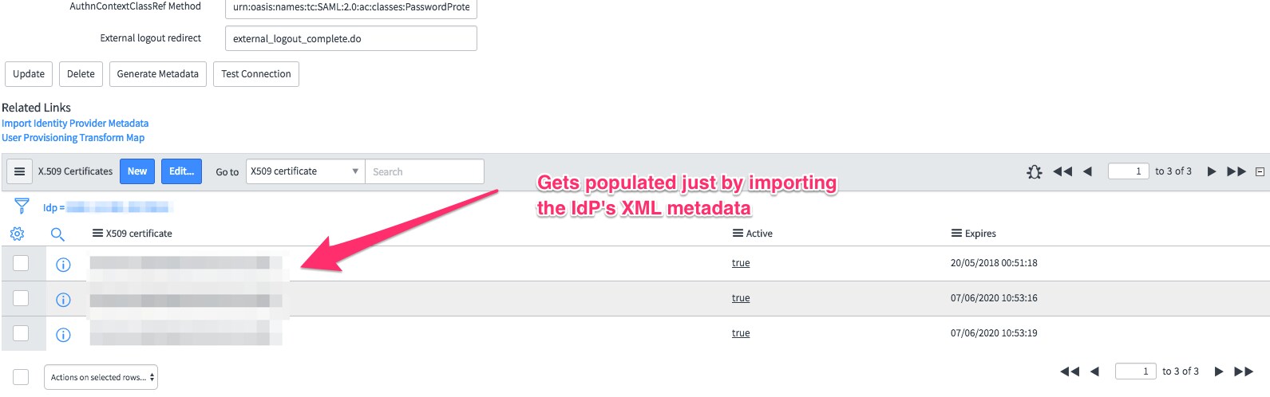Screen dimensions: 1270x397
Task: Select checkbox for the first certificate row
Action: [21, 263]
